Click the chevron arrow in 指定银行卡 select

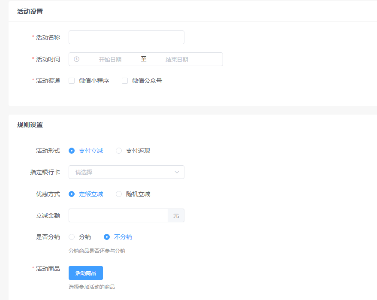pos(177,172)
